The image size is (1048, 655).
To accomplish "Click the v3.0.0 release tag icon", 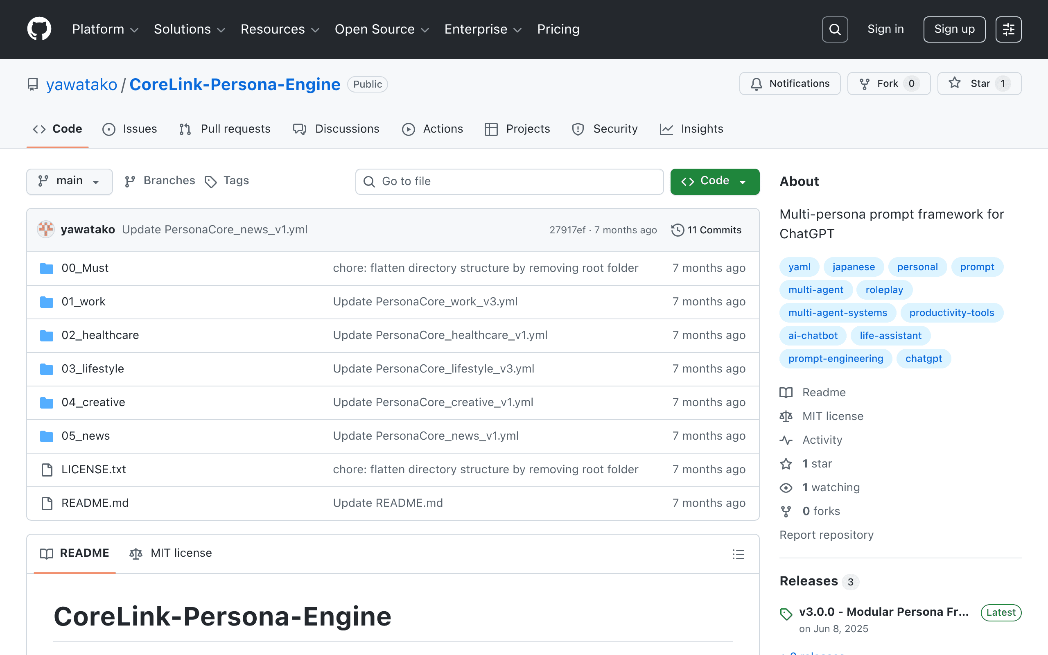I will coord(786,614).
